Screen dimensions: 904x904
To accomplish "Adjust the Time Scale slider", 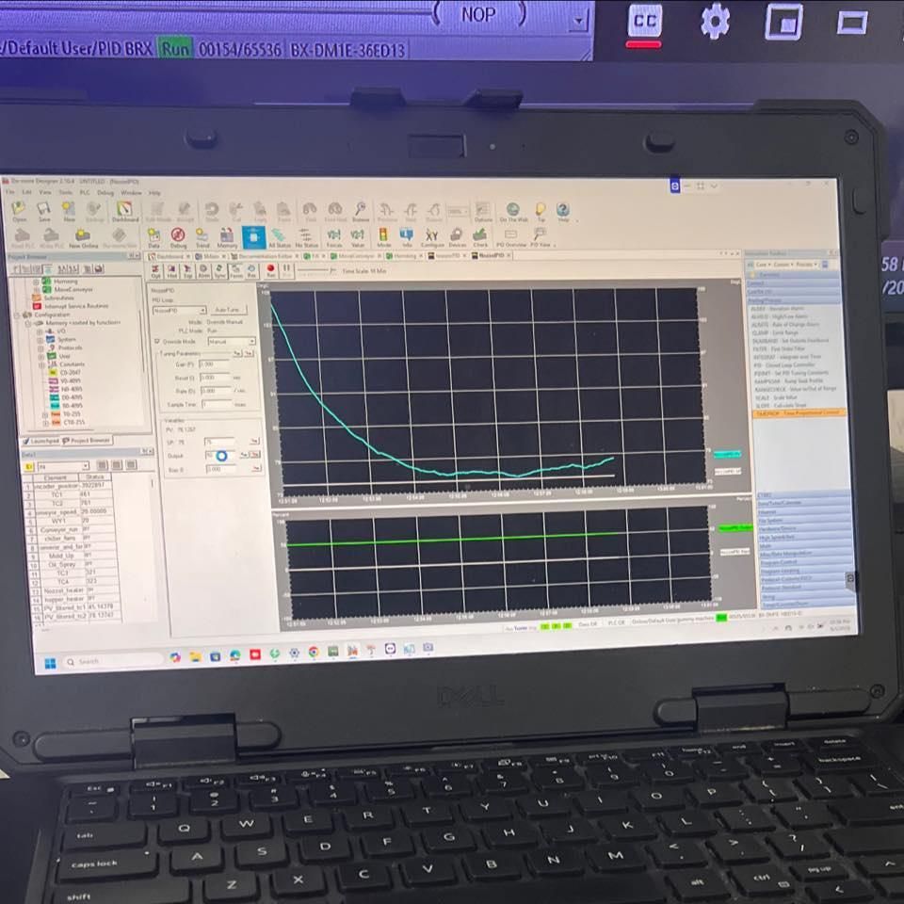I will click(x=330, y=270).
